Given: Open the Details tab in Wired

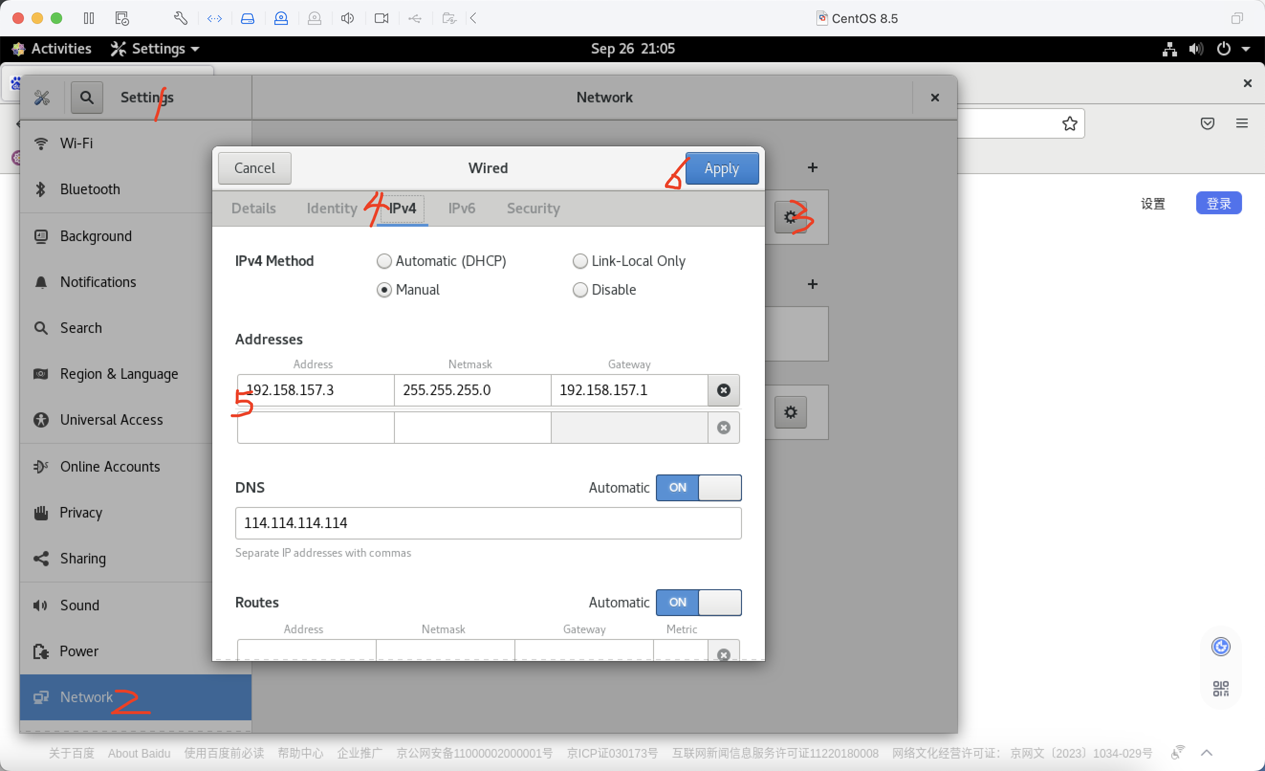Looking at the screenshot, I should pos(253,208).
